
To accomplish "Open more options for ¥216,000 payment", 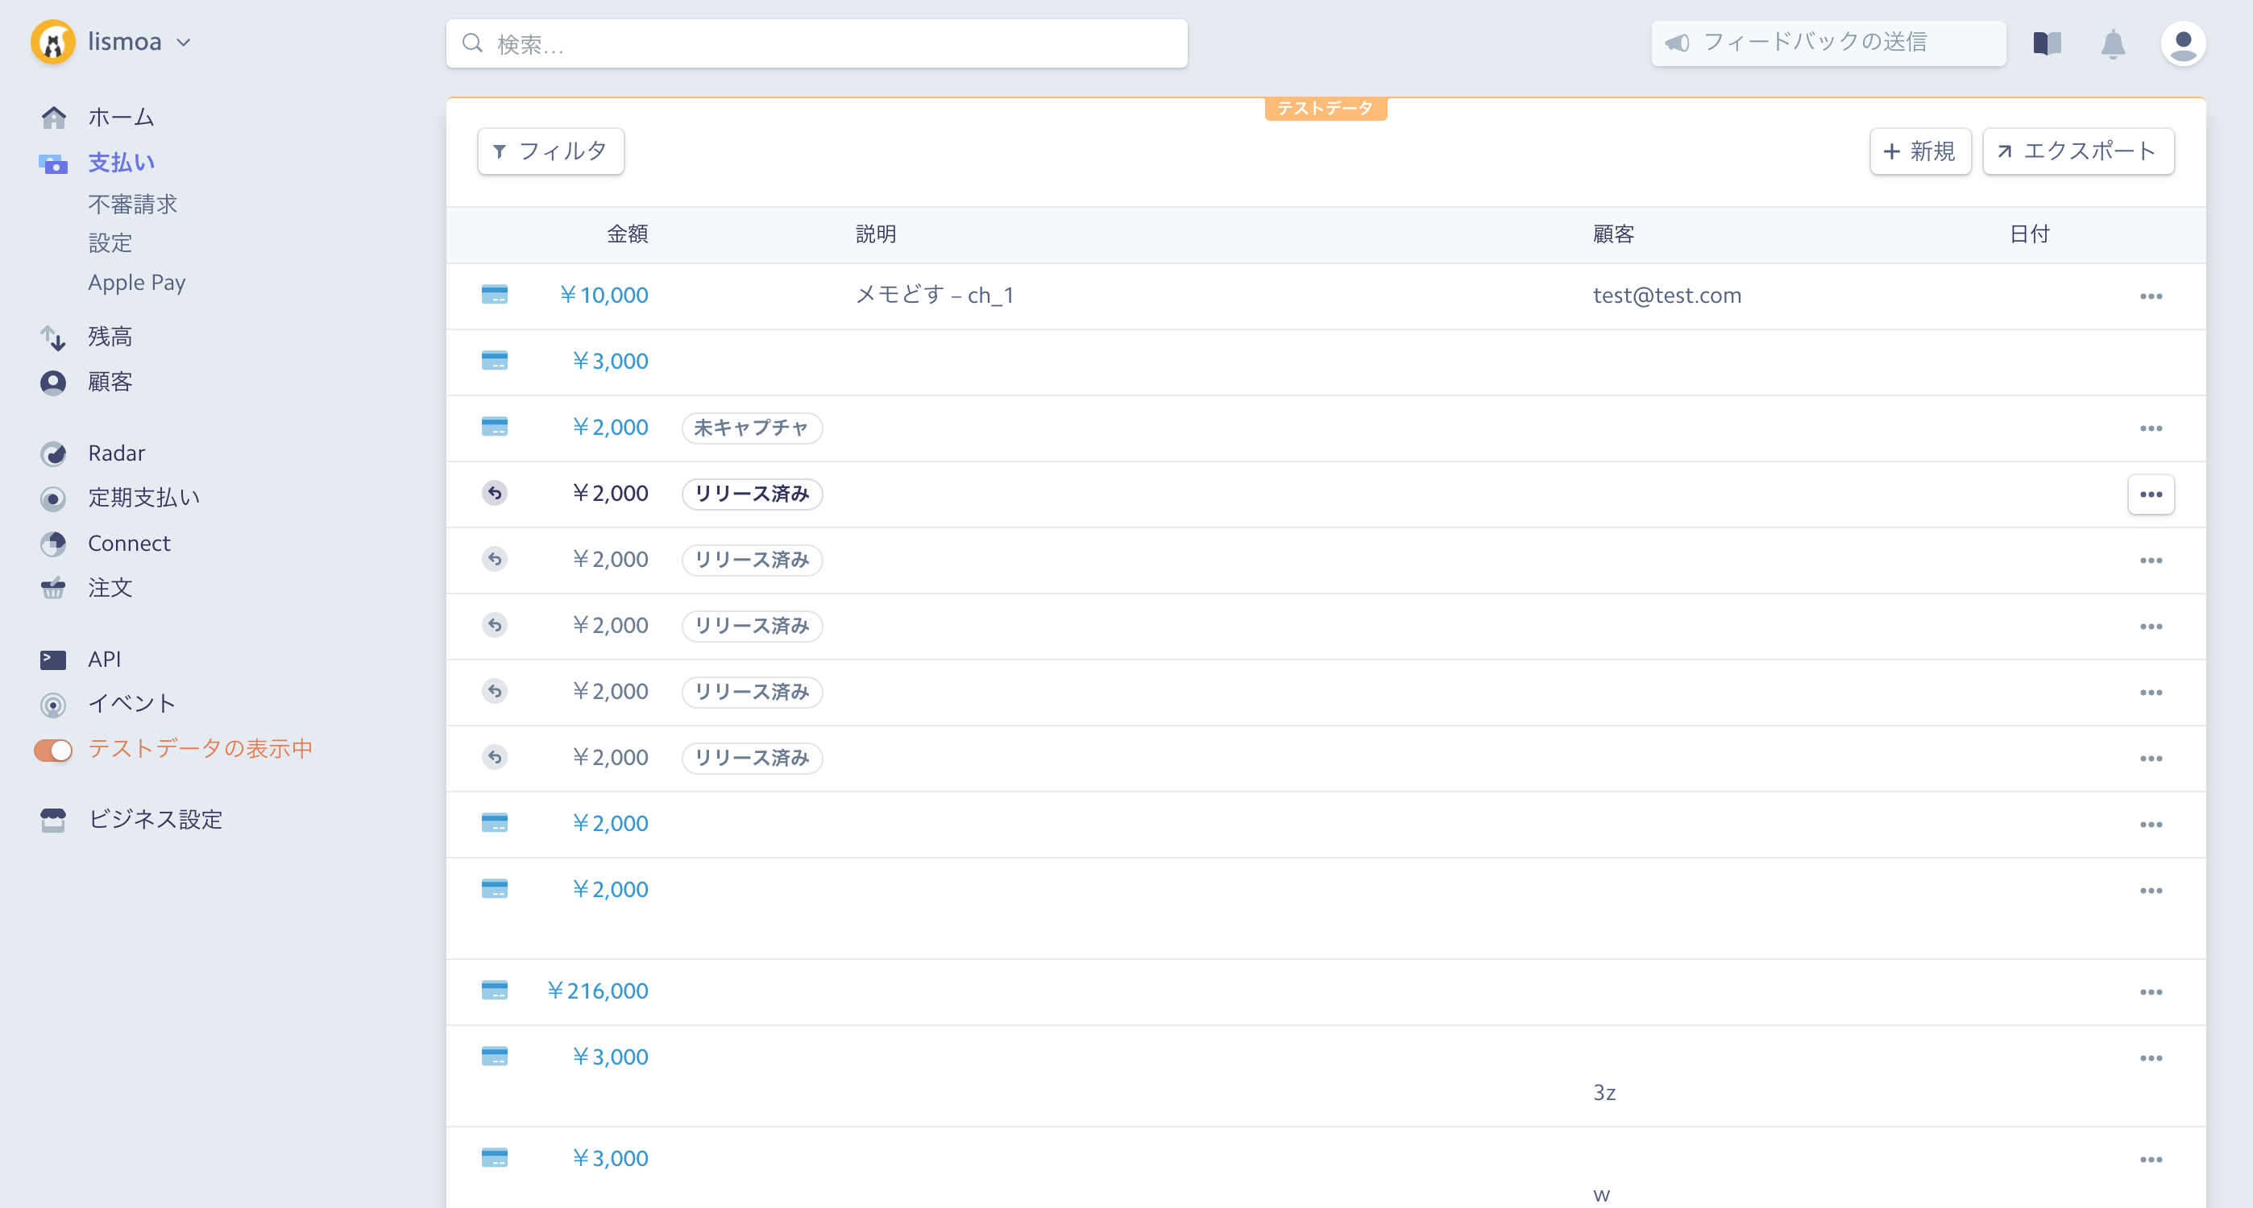I will (2151, 992).
